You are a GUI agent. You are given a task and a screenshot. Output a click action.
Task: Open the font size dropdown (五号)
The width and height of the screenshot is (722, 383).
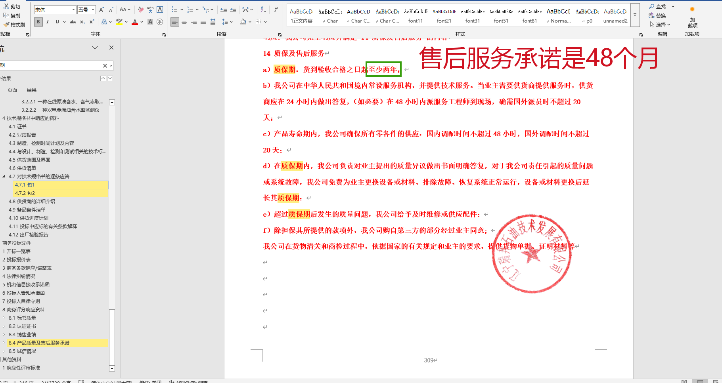[x=93, y=10]
